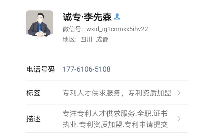Expand tags using the 标签 row chevron
This screenshot has width=210, height=133.
point(179,93)
